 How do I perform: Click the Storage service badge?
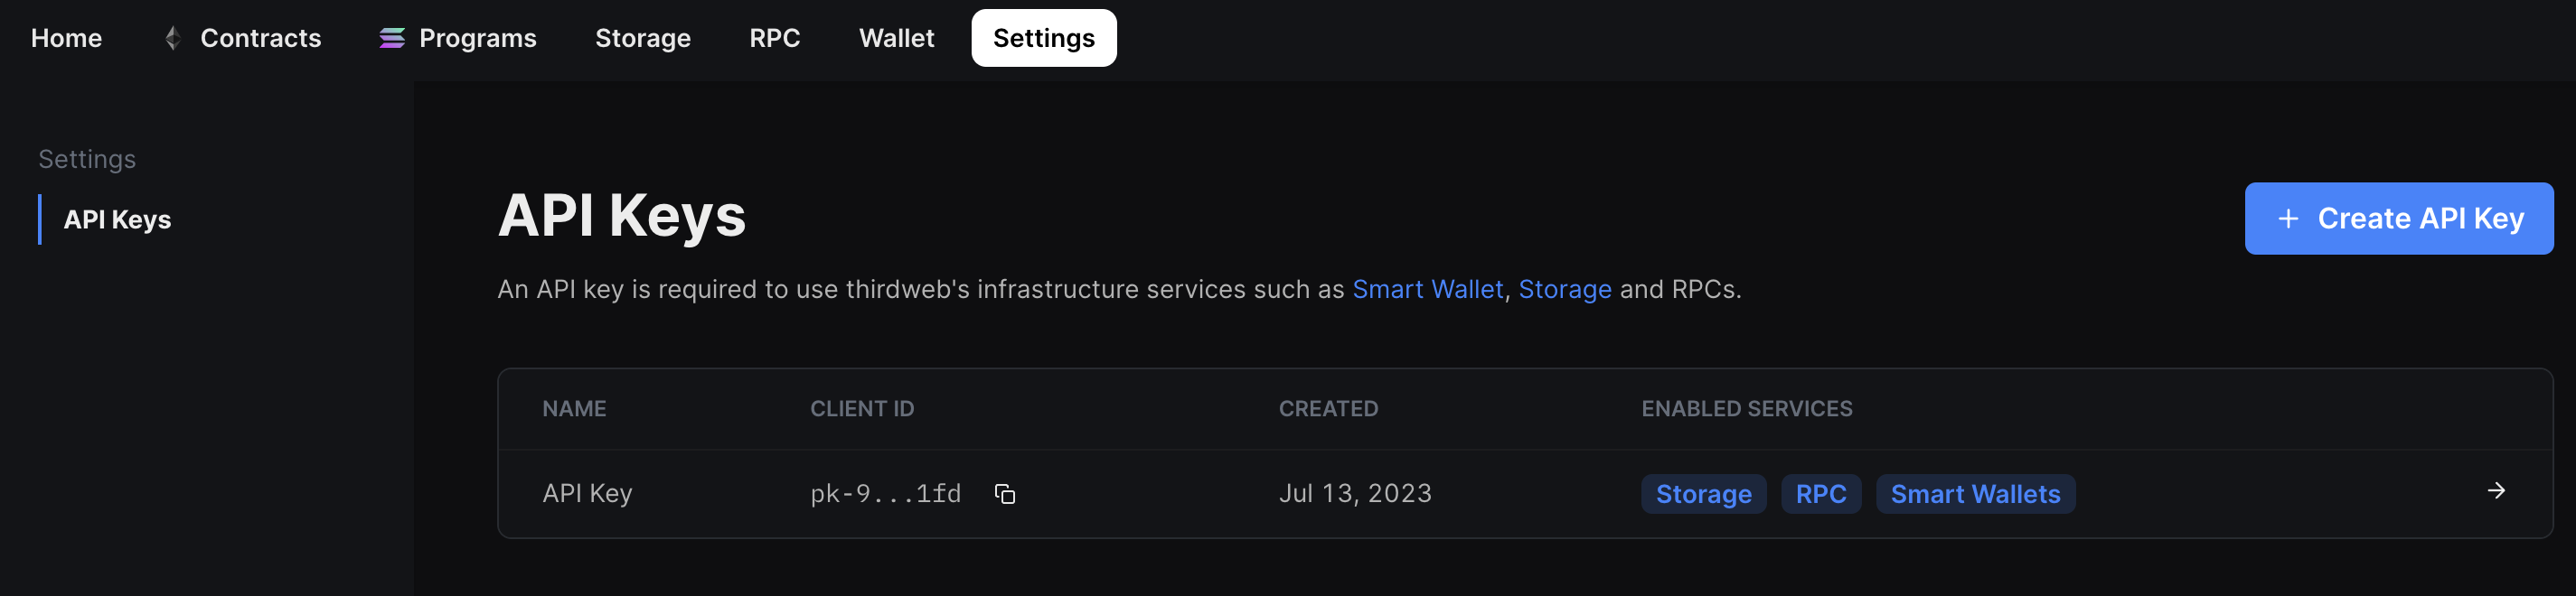coord(1703,494)
